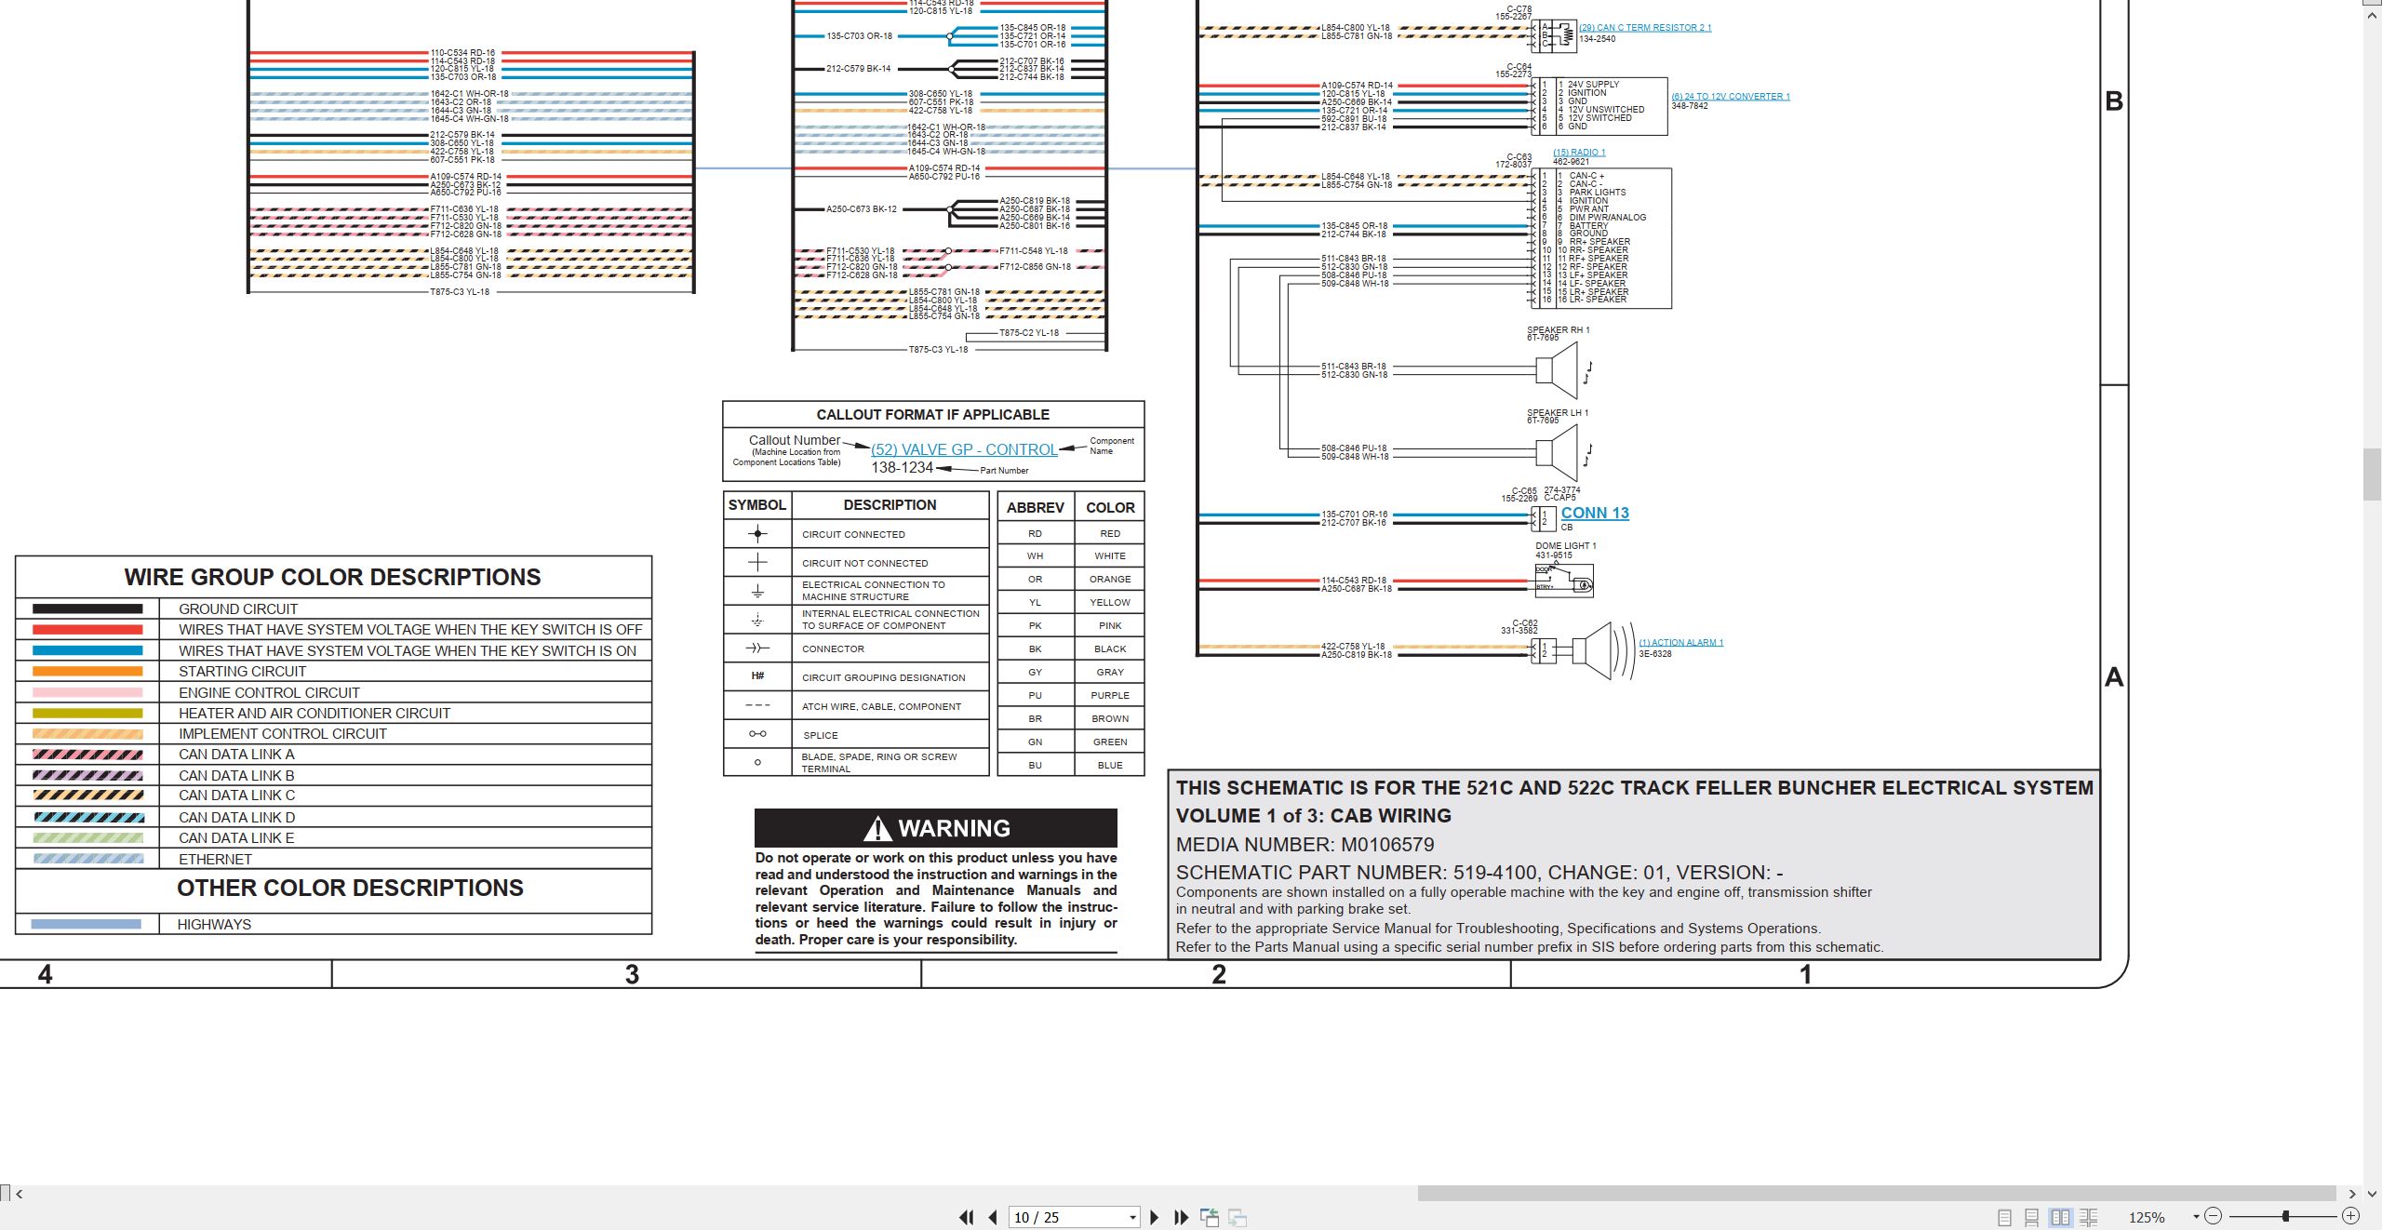
Task: Click the 135-C703 OR-18 wire label in the middle harness
Action: click(859, 36)
